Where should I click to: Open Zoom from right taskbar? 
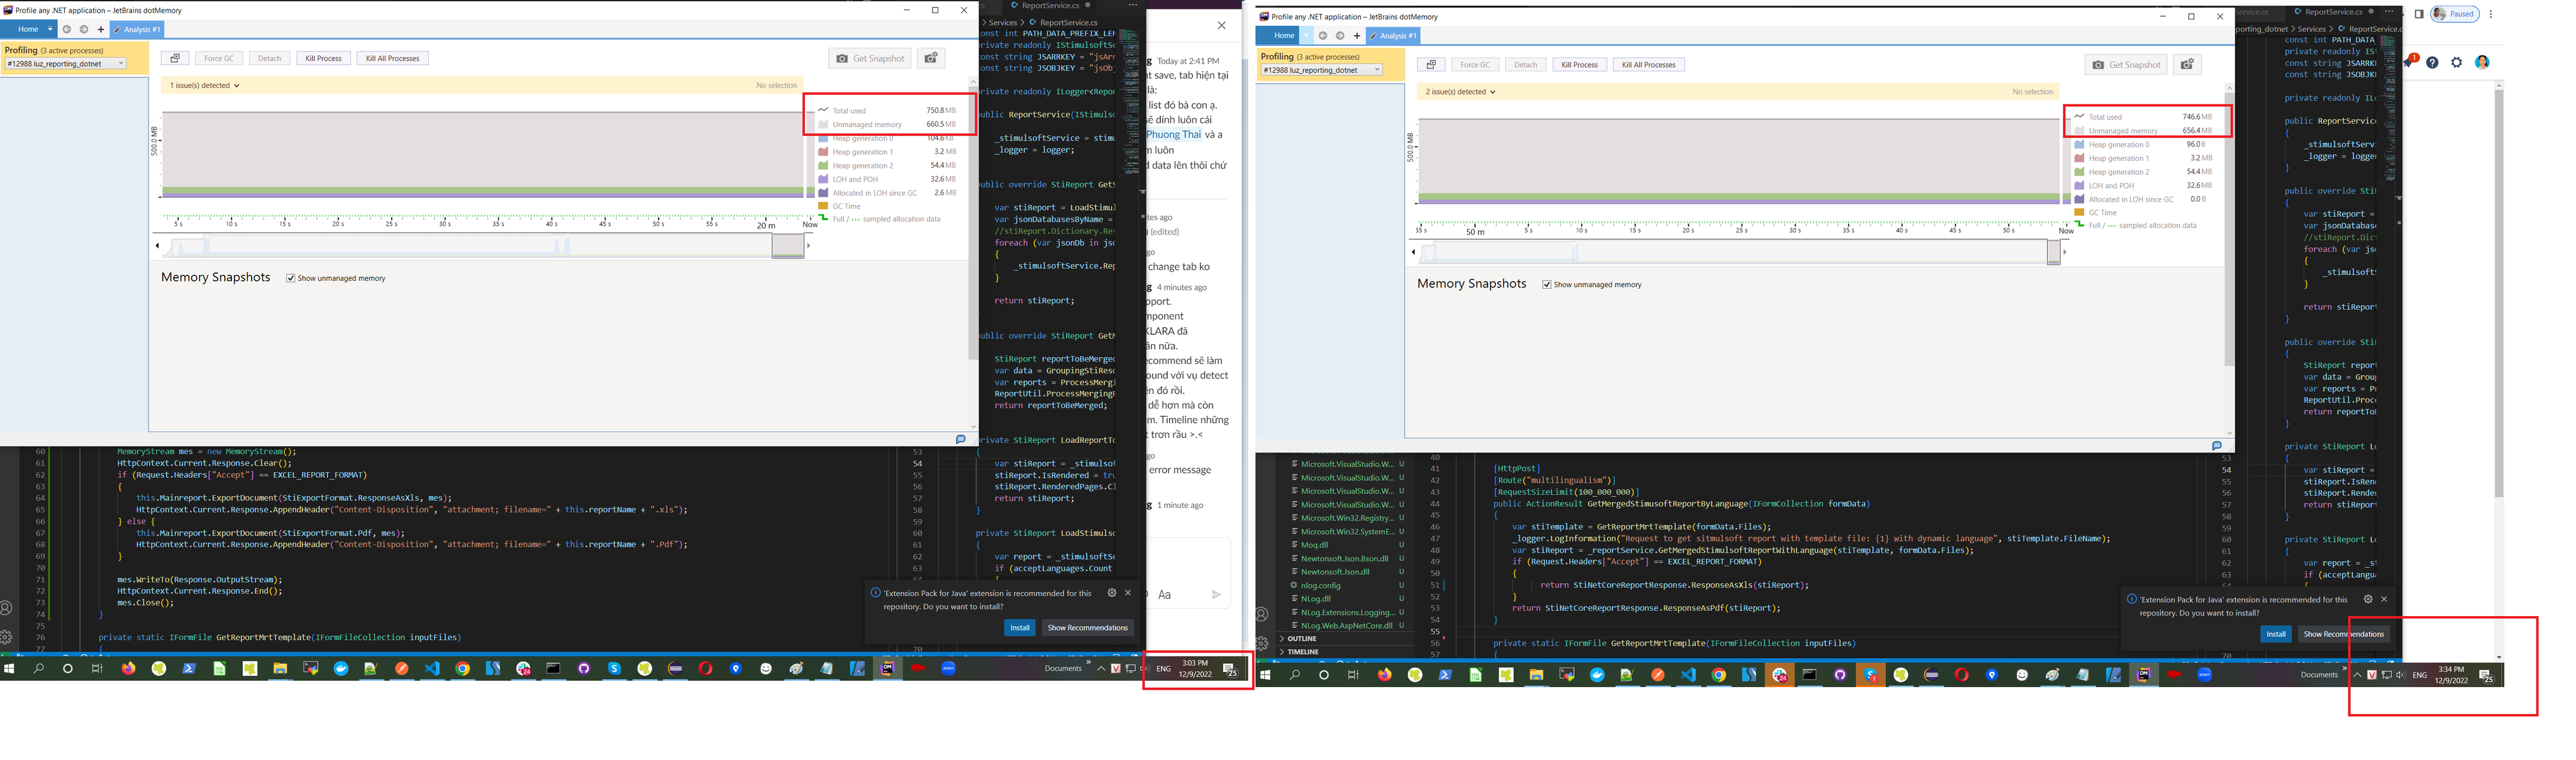click(x=2204, y=675)
